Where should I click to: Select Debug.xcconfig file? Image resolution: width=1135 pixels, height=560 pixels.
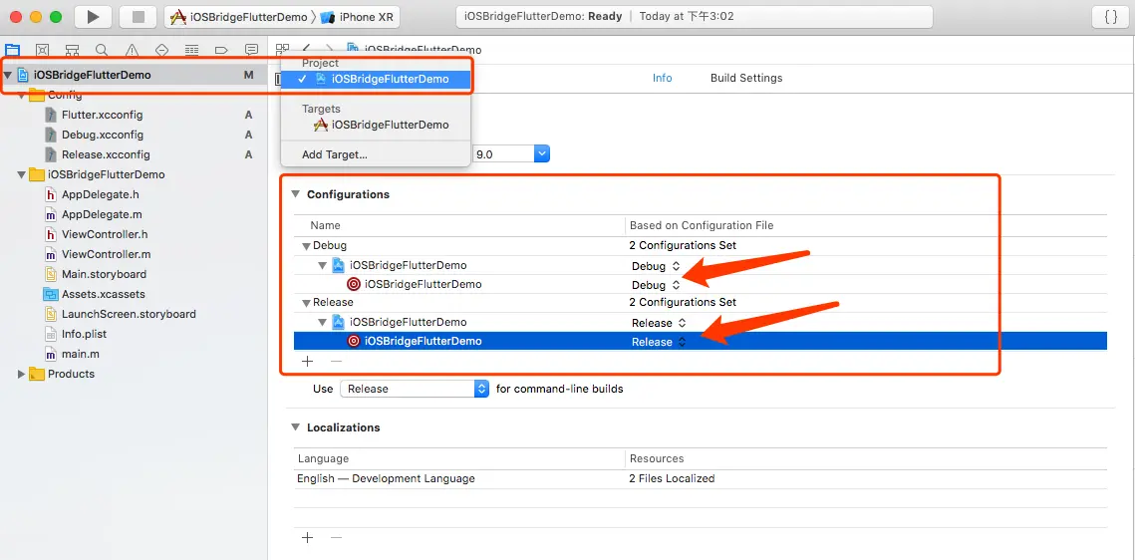coord(102,135)
